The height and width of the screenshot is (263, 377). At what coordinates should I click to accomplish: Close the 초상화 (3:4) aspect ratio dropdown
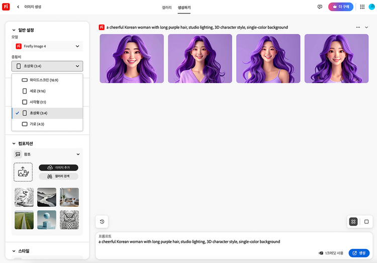click(47, 66)
